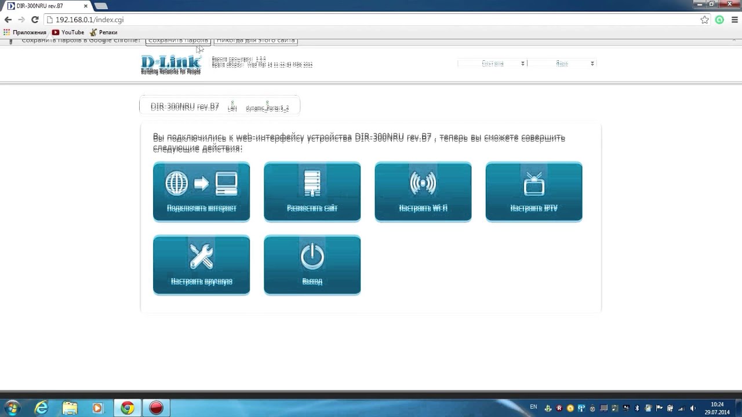Viewport: 742px width, 417px height.
Task: Launch Internet Explorer from the taskbar
Action: (42, 408)
